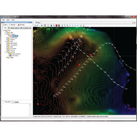
Task: Click the yellow horizon color swatch
Action: (x=11, y=54)
